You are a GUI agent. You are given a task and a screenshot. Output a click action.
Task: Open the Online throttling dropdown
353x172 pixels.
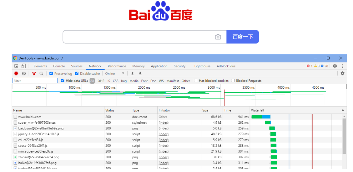pos(114,74)
